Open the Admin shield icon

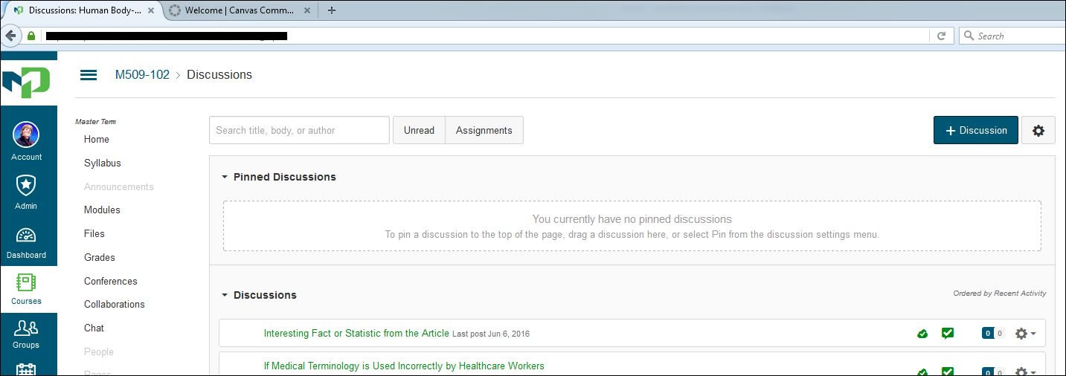(26, 185)
